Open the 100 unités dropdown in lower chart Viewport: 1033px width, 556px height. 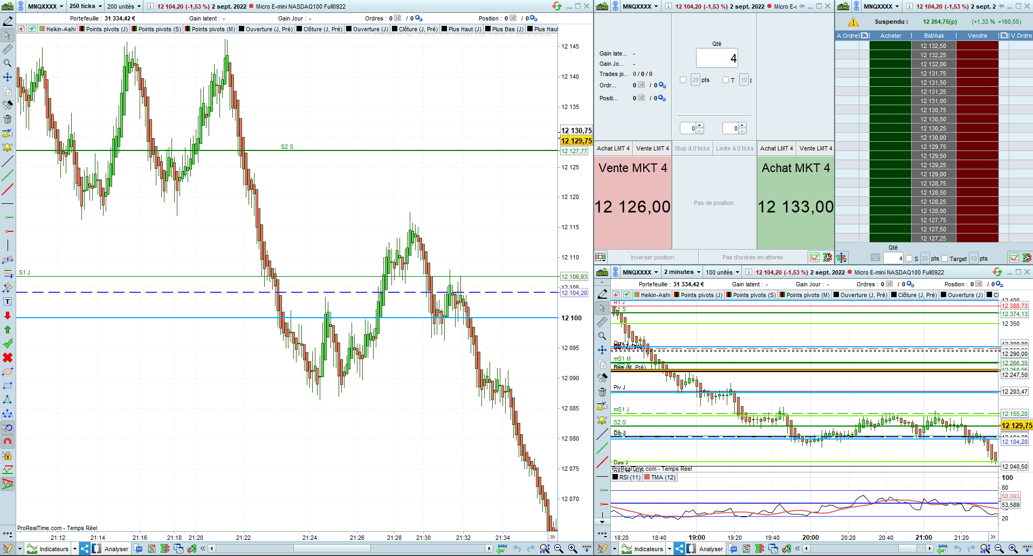click(x=722, y=272)
